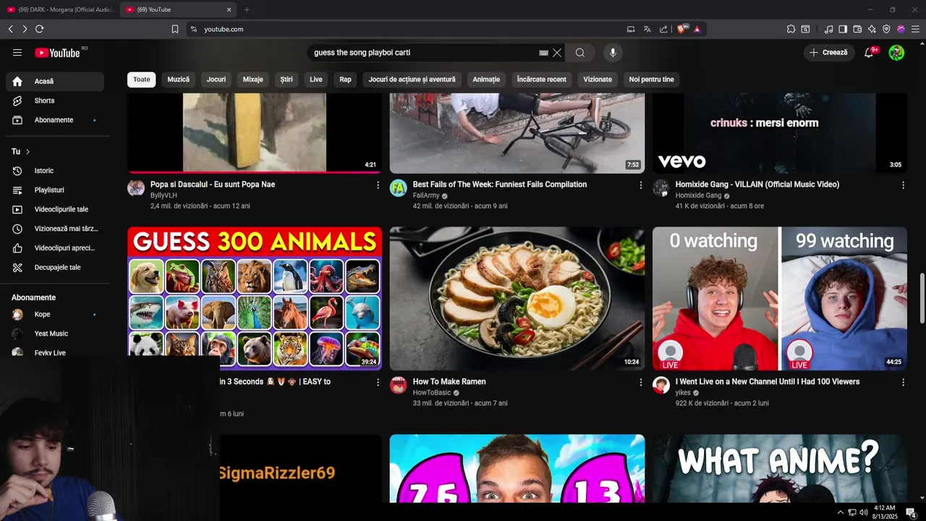Select the Muzică filter chip
Image resolution: width=926 pixels, height=521 pixels.
179,80
